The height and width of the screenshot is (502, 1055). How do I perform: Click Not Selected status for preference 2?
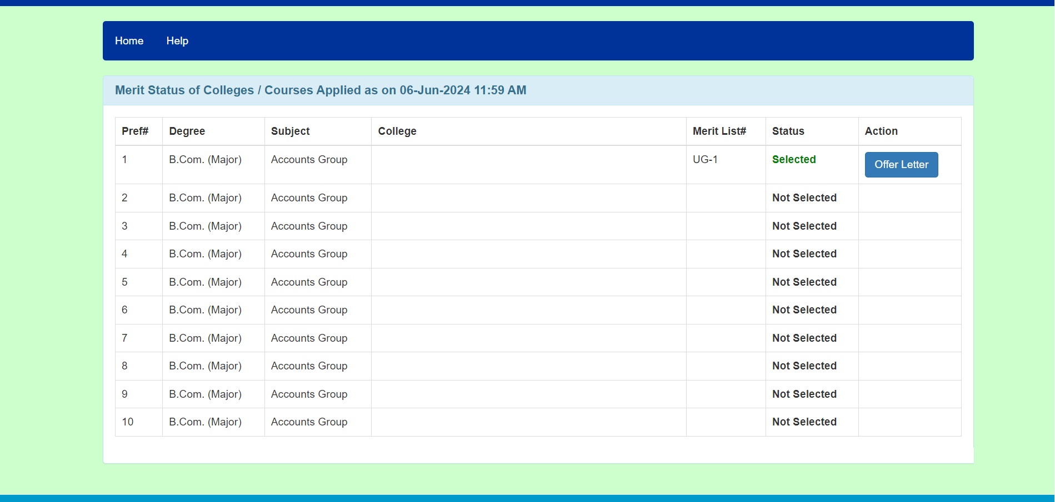pyautogui.click(x=804, y=198)
